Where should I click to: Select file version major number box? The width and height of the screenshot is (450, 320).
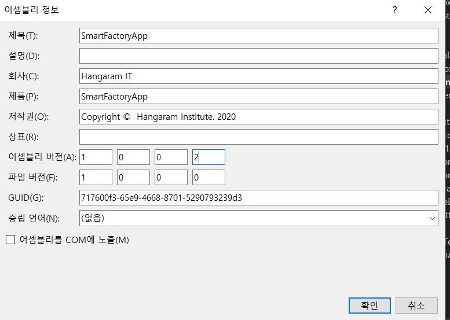(96, 178)
